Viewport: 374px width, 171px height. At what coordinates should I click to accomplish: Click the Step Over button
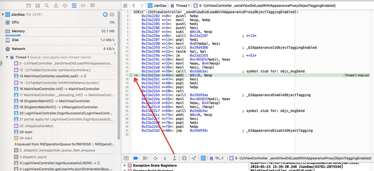[x=155, y=158]
